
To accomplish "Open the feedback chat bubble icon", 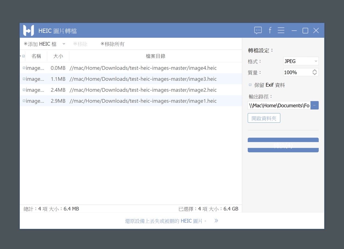I will [x=258, y=30].
